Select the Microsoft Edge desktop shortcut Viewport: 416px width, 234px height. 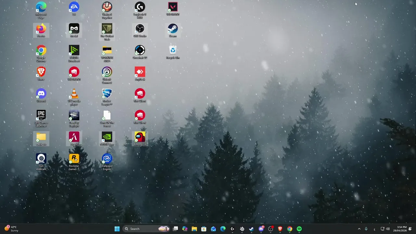click(x=41, y=10)
